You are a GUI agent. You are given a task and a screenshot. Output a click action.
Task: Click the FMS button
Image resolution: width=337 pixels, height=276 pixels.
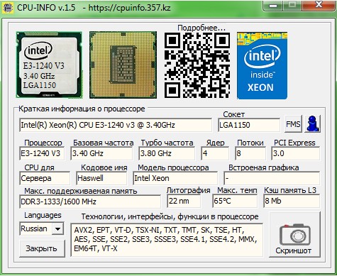pyautogui.click(x=293, y=123)
